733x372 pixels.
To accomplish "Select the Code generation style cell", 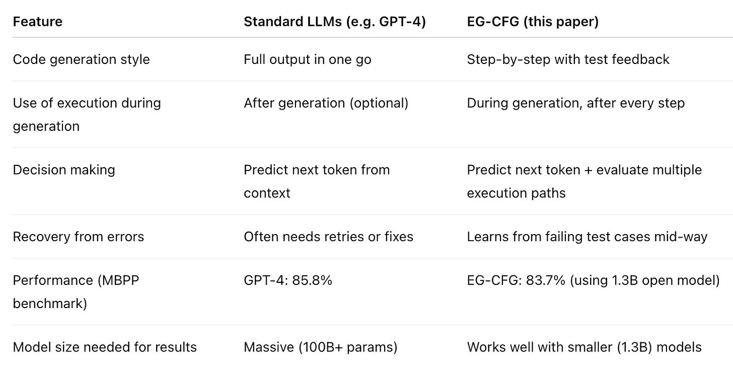I will (82, 59).
